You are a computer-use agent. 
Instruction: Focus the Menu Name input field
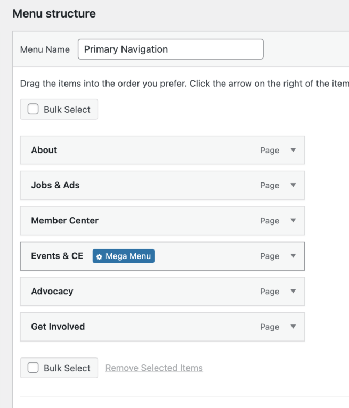click(x=171, y=49)
